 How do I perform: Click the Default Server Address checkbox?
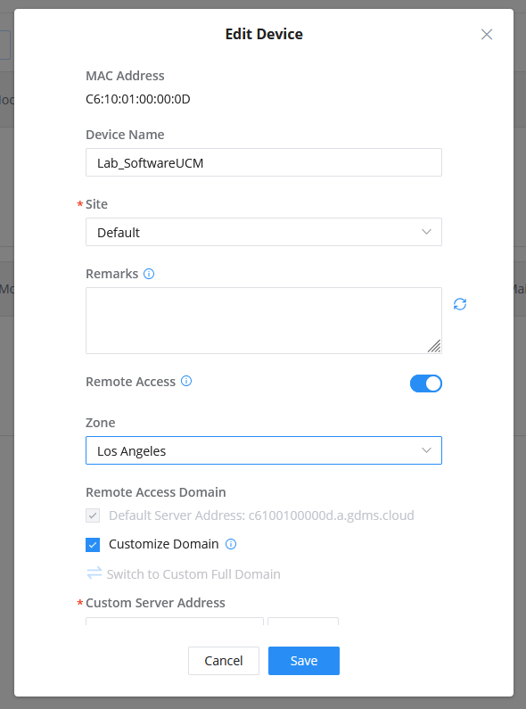tap(93, 515)
